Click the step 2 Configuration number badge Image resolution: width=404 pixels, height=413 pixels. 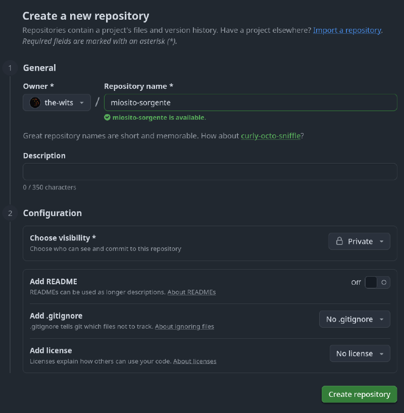click(10, 213)
